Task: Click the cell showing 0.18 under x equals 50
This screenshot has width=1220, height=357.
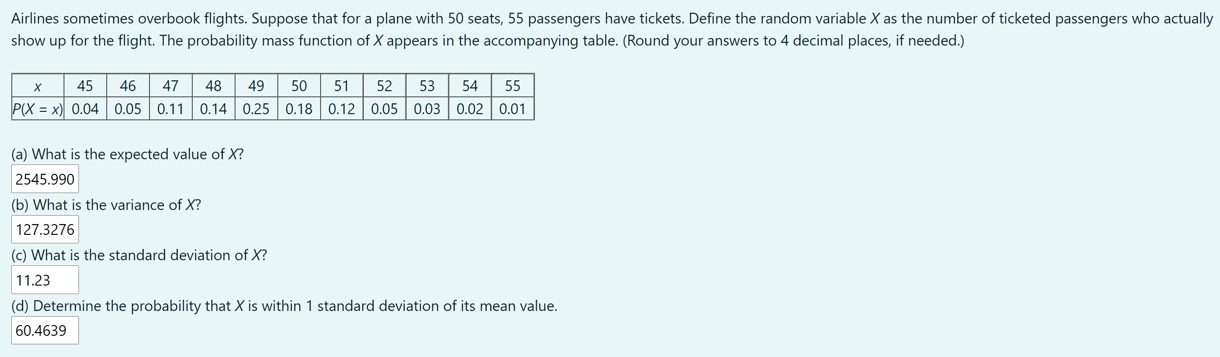Action: 299,109
